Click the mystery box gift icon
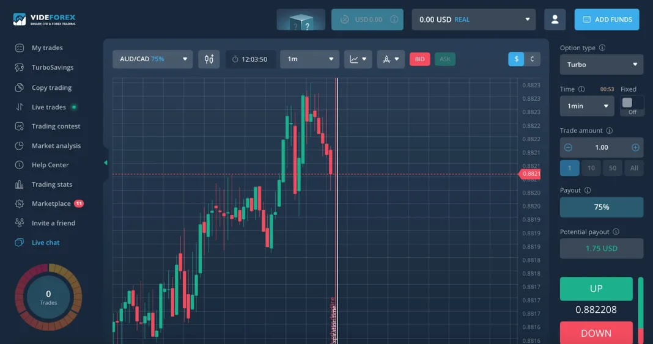This screenshot has width=653, height=344. tap(301, 20)
